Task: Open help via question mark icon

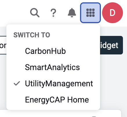Action: pyautogui.click(x=53, y=13)
